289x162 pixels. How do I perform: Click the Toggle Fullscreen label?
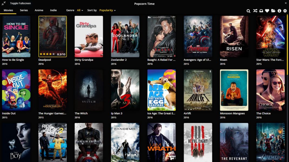pyautogui.click(x=21, y=3)
